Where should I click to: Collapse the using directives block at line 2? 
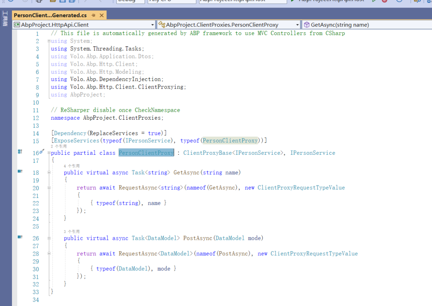click(x=49, y=41)
